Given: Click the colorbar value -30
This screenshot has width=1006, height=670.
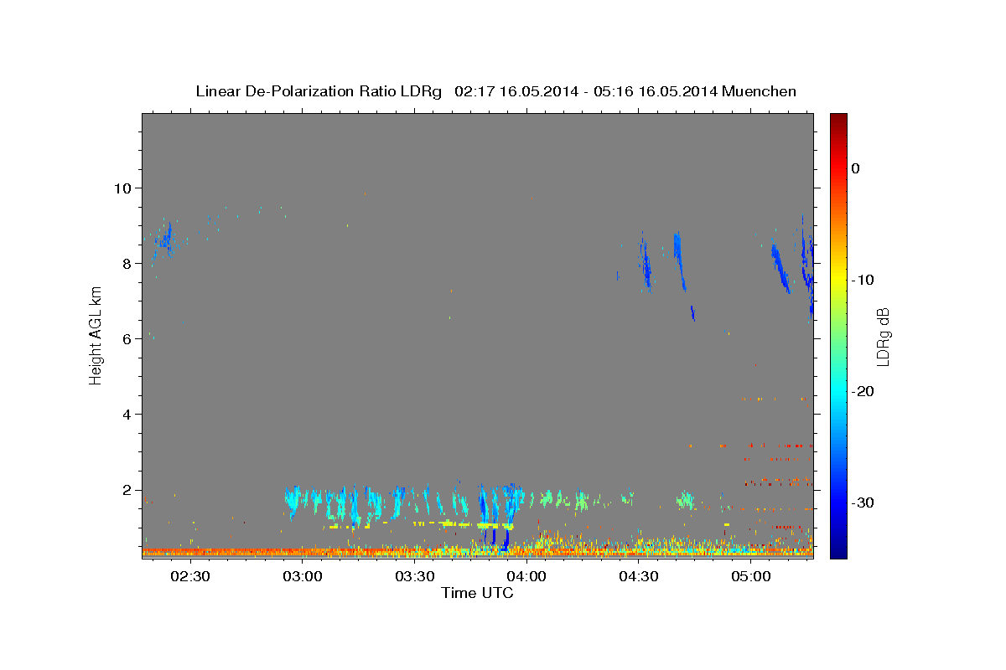Looking at the screenshot, I should click(x=863, y=502).
